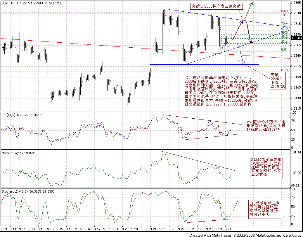The width and height of the screenshot is (303, 237).
Task: Click the '突破1.2220将下看1.2110/20' annotation box
Action: click(278, 80)
